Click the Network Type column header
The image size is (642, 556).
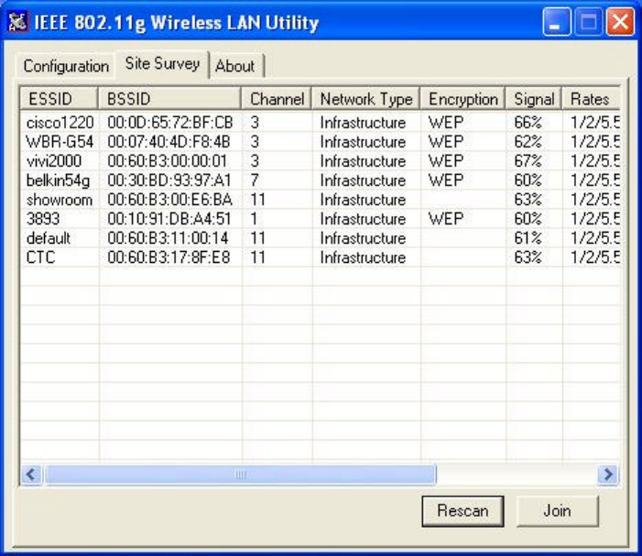click(x=366, y=99)
